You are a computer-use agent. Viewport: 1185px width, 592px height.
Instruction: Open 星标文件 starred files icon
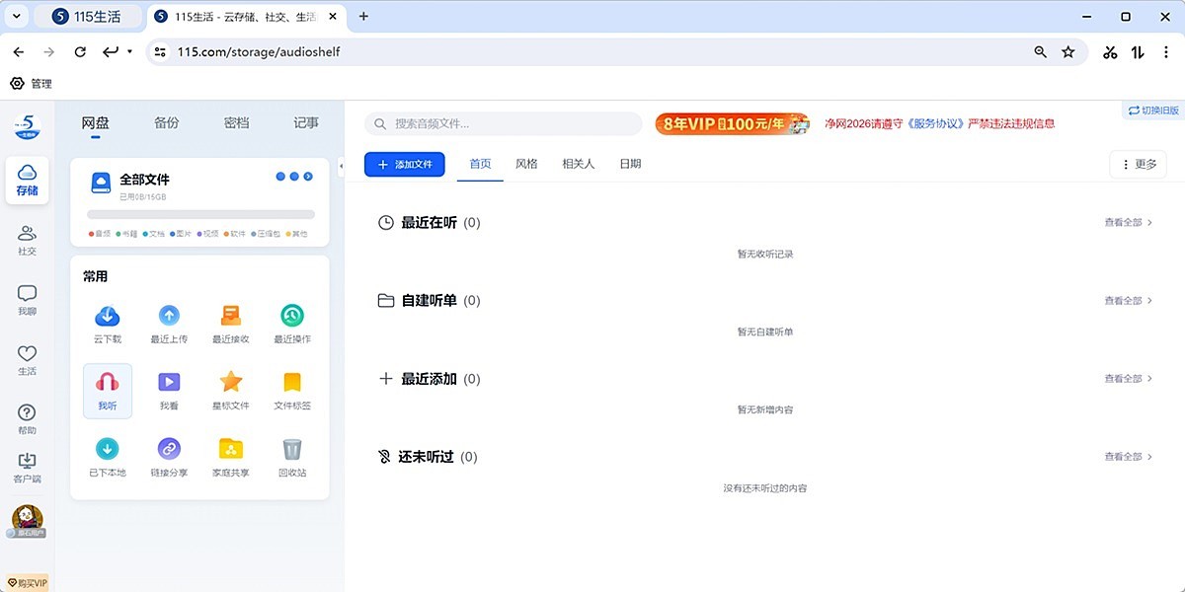coord(230,387)
